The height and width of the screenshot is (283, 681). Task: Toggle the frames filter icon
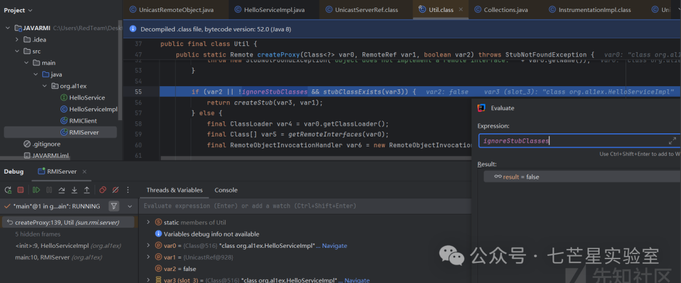pyautogui.click(x=113, y=206)
